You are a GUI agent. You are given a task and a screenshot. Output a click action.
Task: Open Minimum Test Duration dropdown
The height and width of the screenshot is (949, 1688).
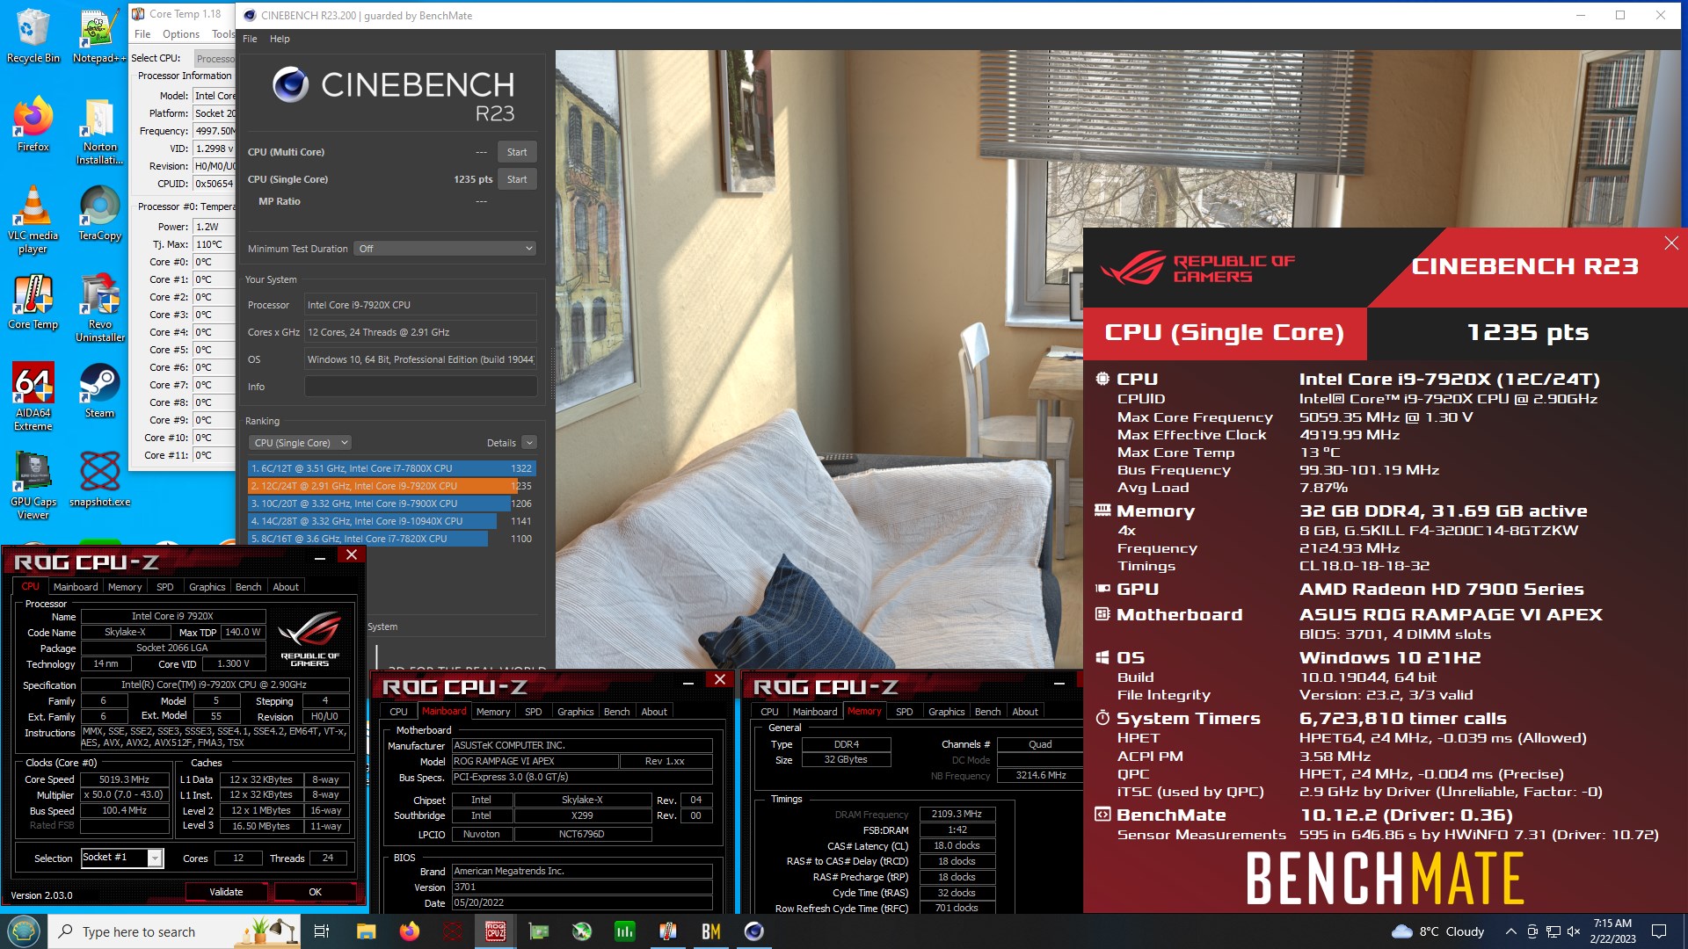coord(445,249)
